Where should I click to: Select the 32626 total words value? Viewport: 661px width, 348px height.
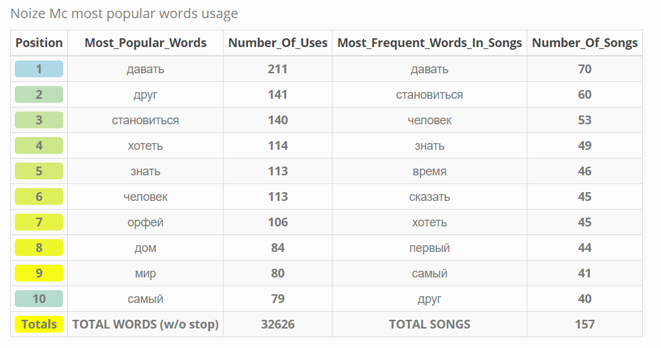[278, 324]
